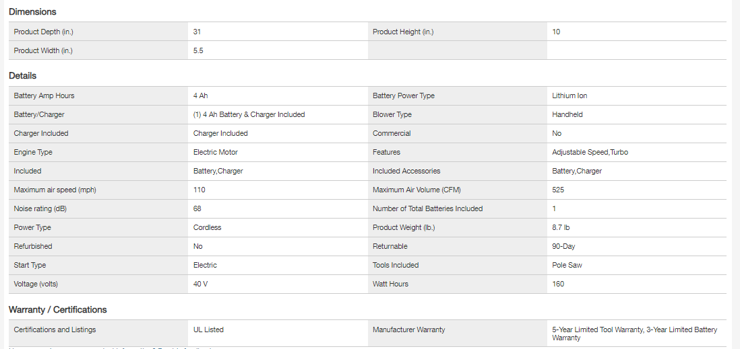This screenshot has height=349, width=740.
Task: Select the Maximum Air Volume (CFM) label
Action: [417, 190]
